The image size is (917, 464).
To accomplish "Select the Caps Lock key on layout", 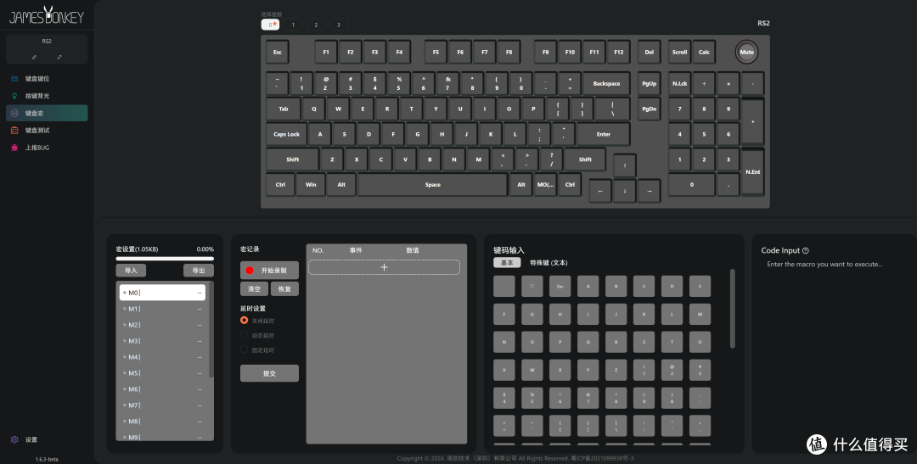I will pyautogui.click(x=287, y=134).
